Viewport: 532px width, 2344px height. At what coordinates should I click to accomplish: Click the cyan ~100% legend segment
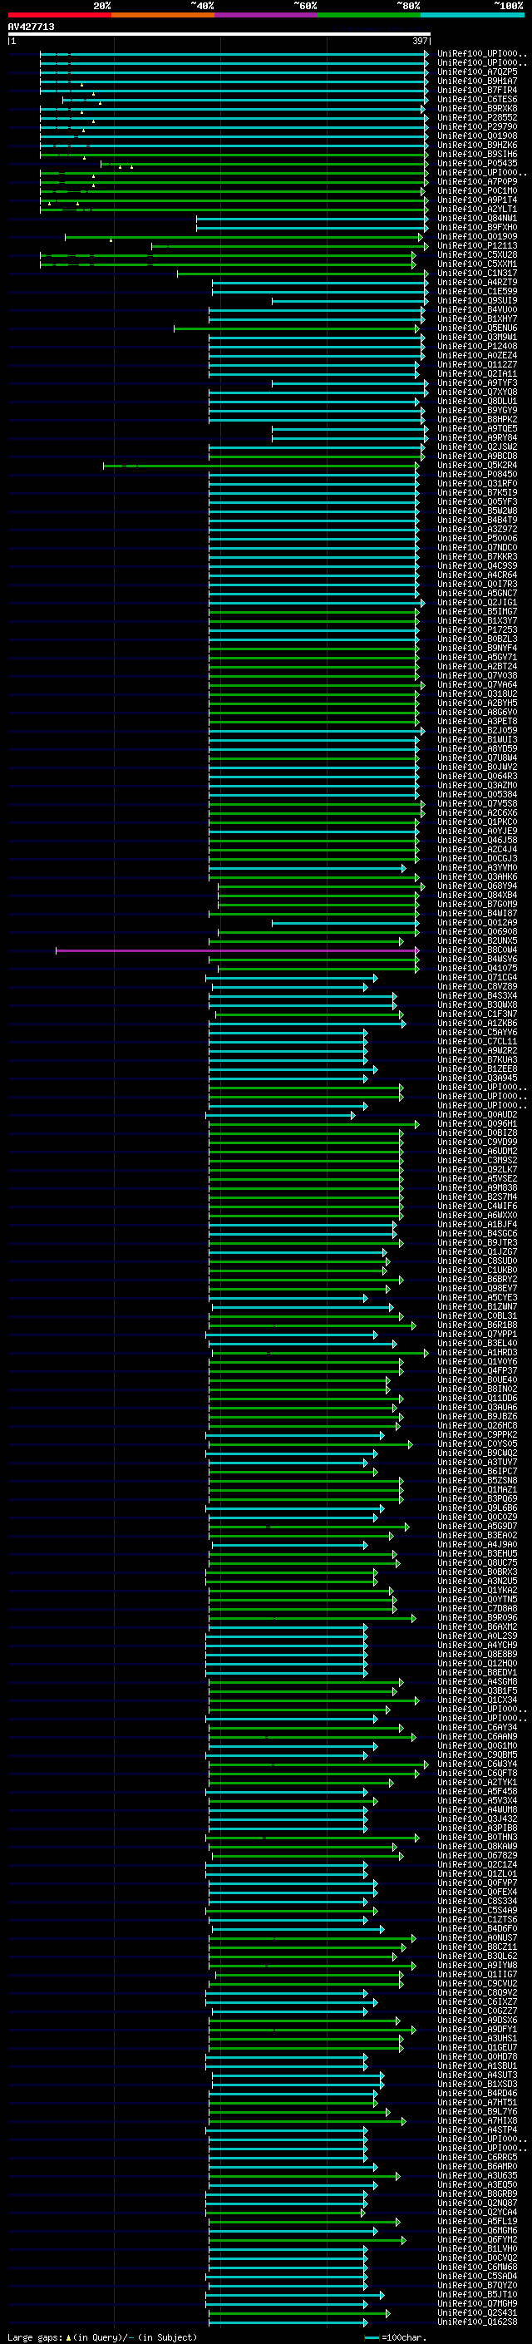(x=473, y=15)
